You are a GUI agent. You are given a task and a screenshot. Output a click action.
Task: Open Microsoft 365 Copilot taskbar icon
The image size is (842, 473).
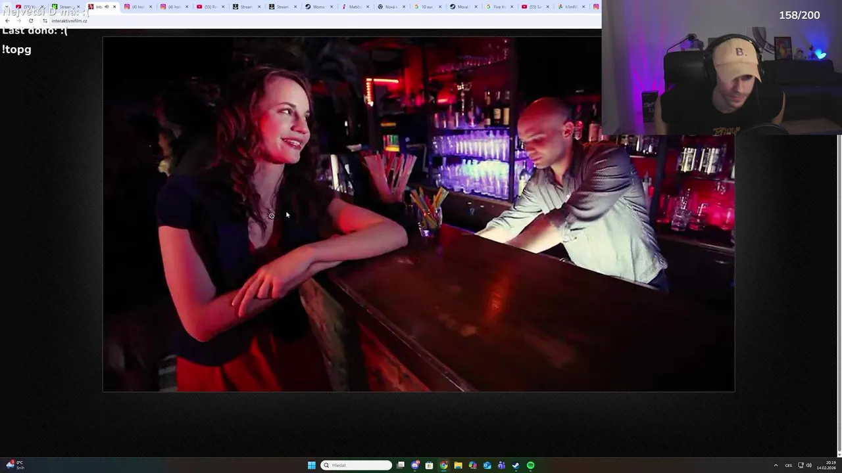click(473, 465)
